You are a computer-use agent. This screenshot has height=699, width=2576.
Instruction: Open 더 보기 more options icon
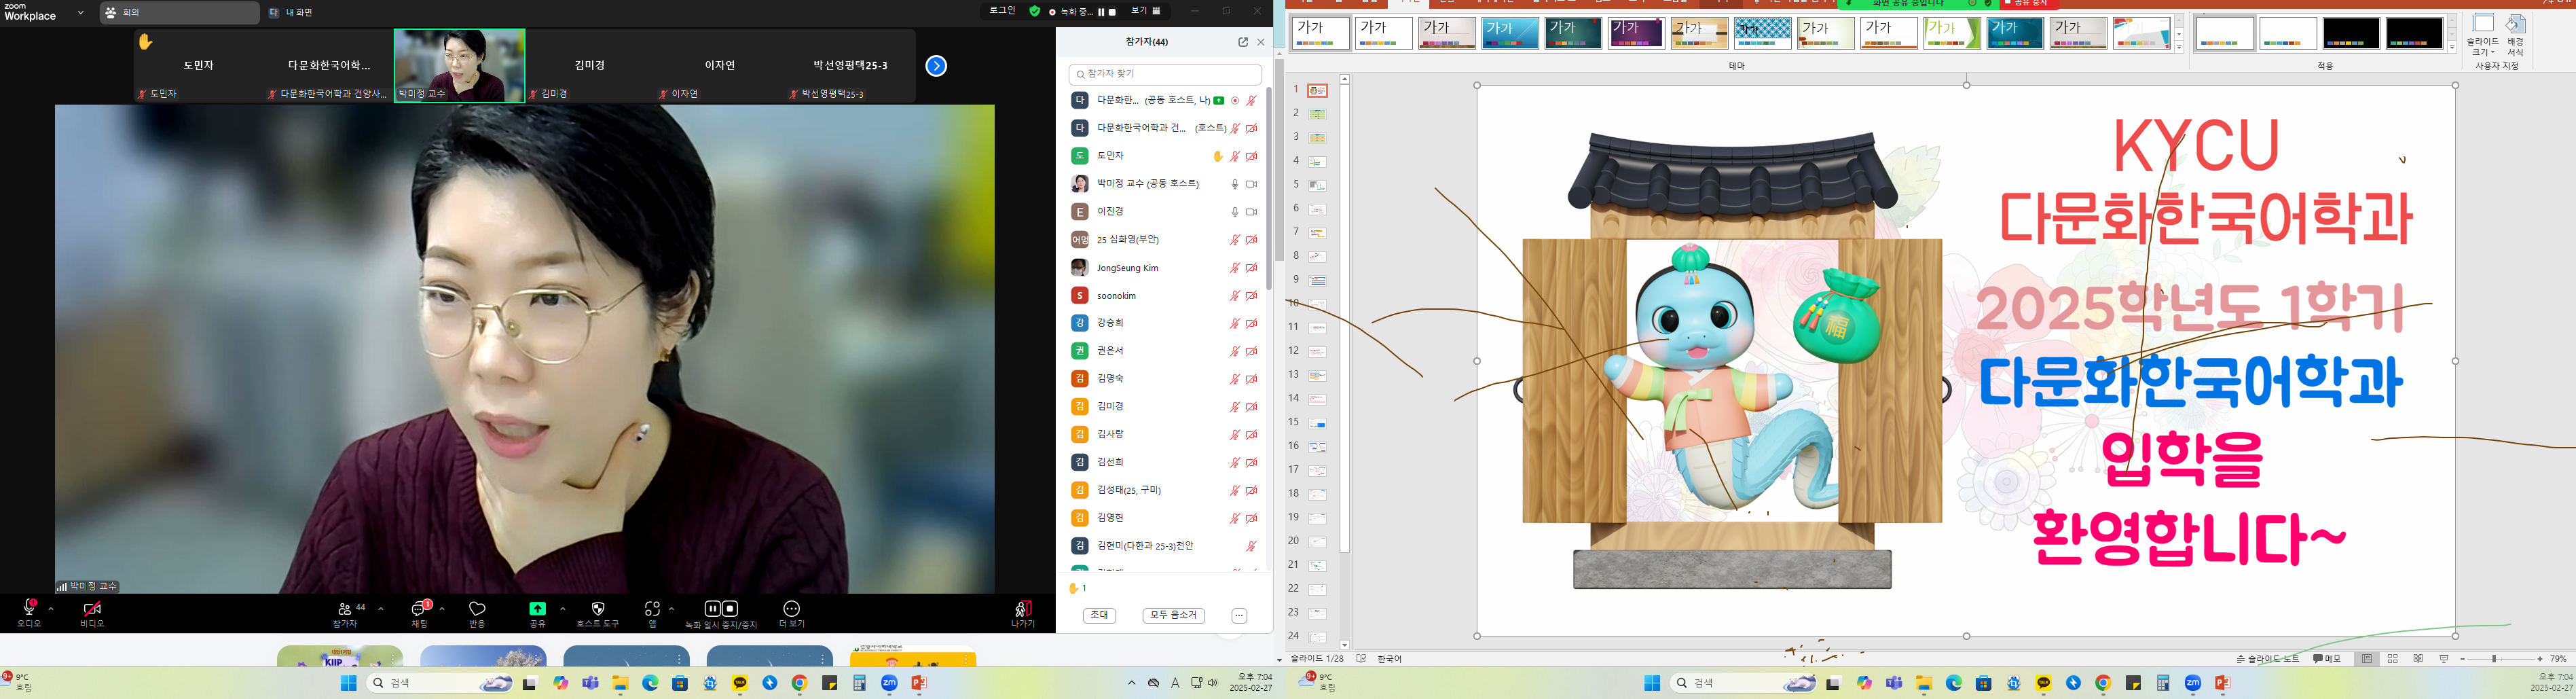pos(791,608)
